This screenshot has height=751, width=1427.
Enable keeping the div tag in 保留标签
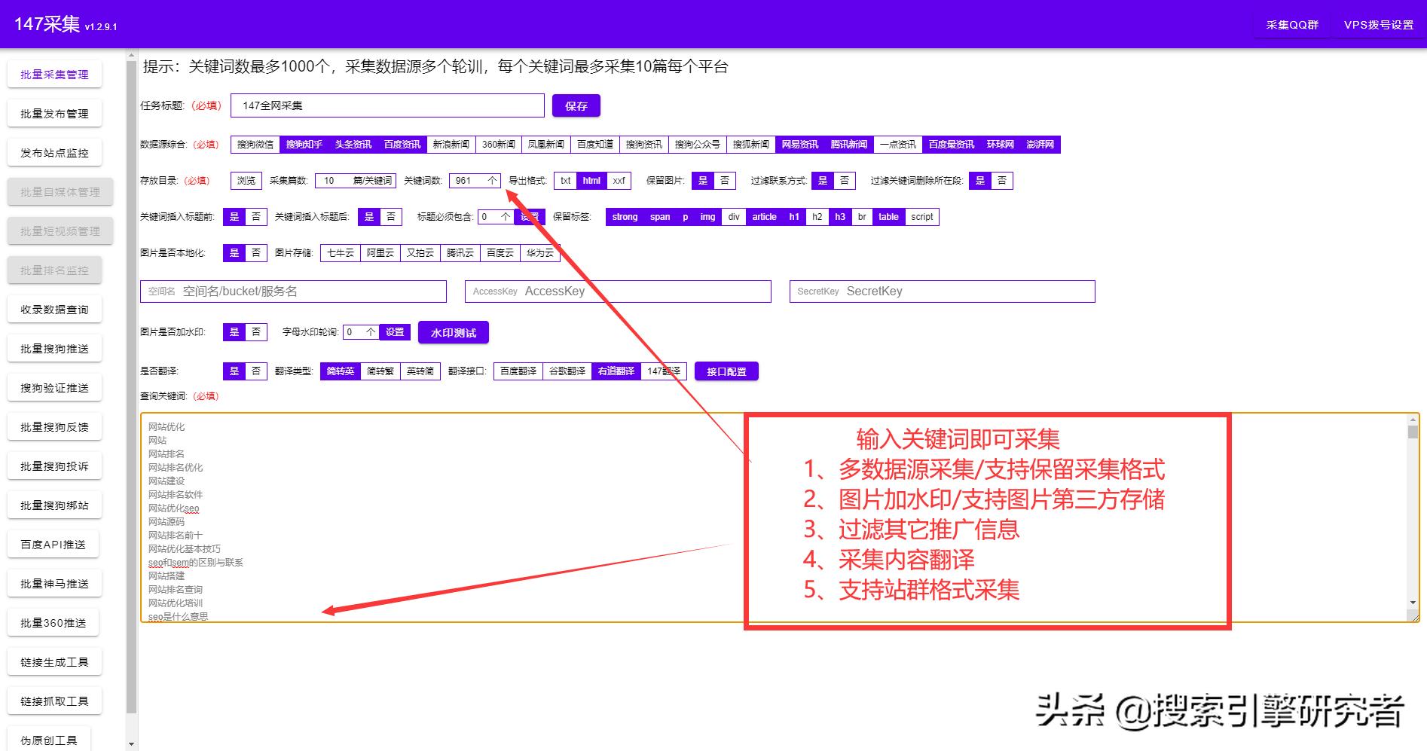pos(733,217)
